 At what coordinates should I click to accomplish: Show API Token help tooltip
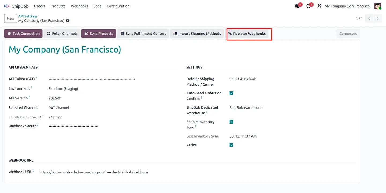coord(36,78)
